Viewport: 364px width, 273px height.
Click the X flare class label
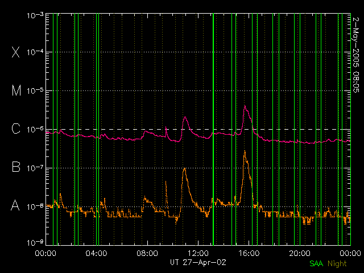pos(15,52)
